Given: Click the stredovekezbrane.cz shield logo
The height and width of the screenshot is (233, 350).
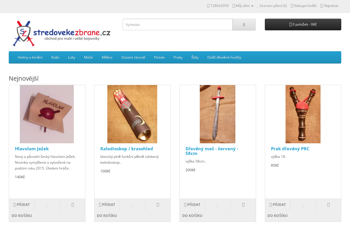Looking at the screenshot, I should pos(62,33).
